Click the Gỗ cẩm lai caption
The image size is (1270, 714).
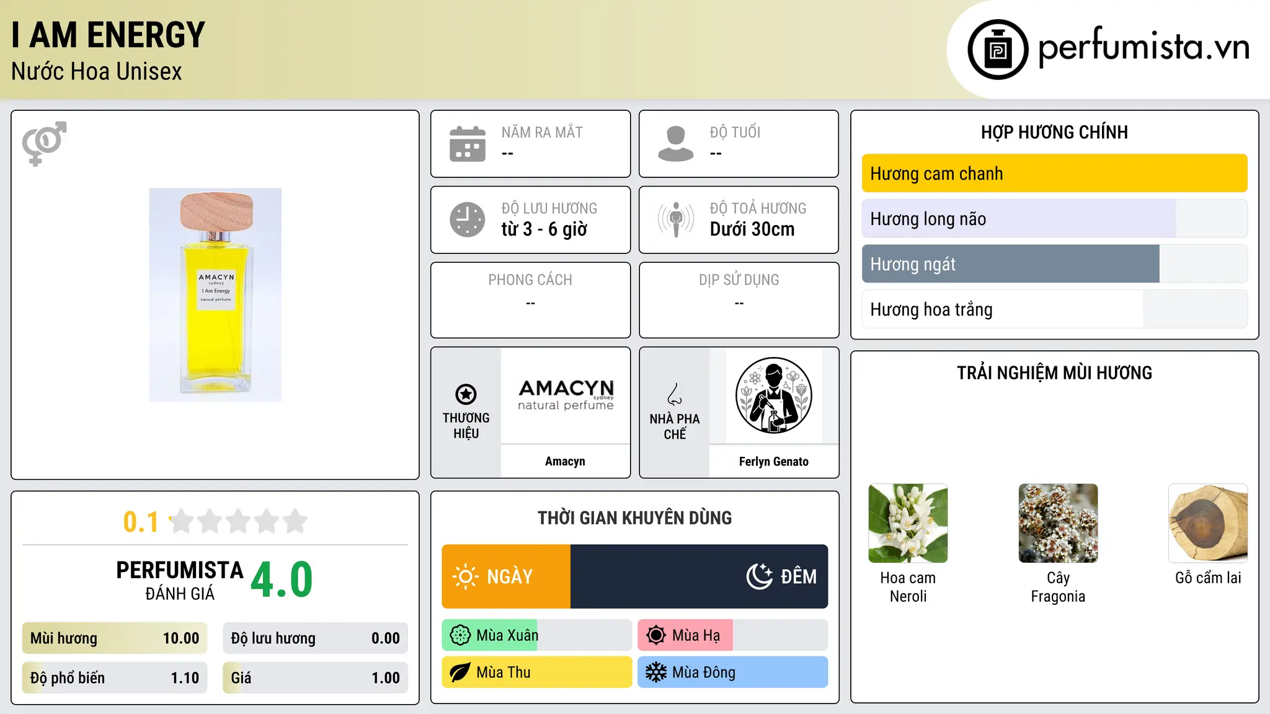point(1208,578)
